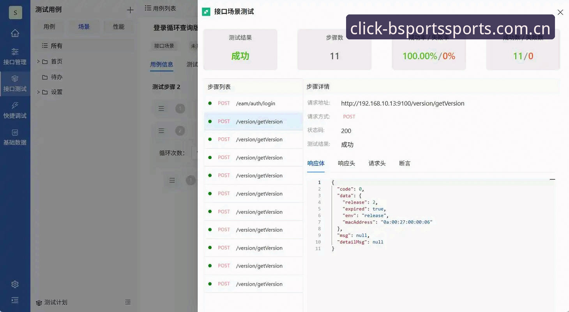Expand the 首页 folder

coord(39,61)
